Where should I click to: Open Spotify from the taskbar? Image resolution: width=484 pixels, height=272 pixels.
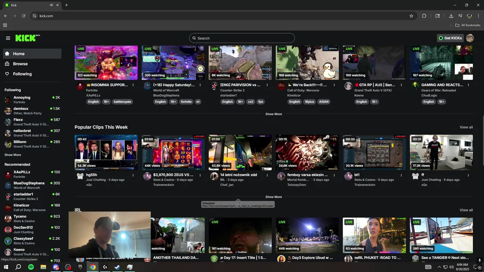(31, 267)
